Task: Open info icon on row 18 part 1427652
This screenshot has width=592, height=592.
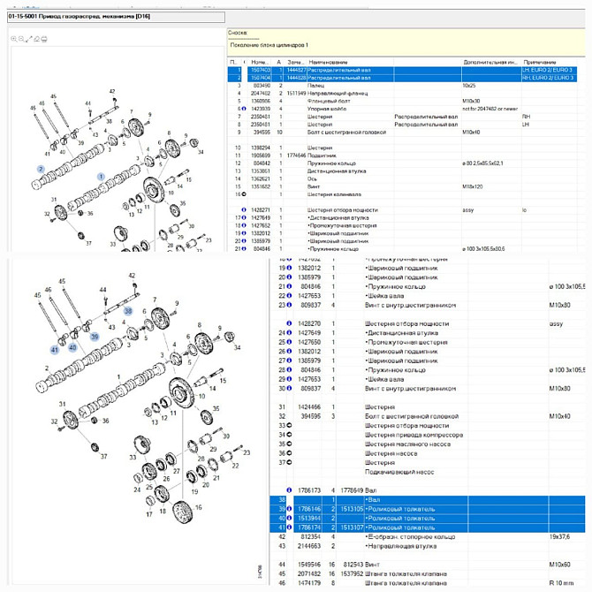Action: click(x=244, y=225)
